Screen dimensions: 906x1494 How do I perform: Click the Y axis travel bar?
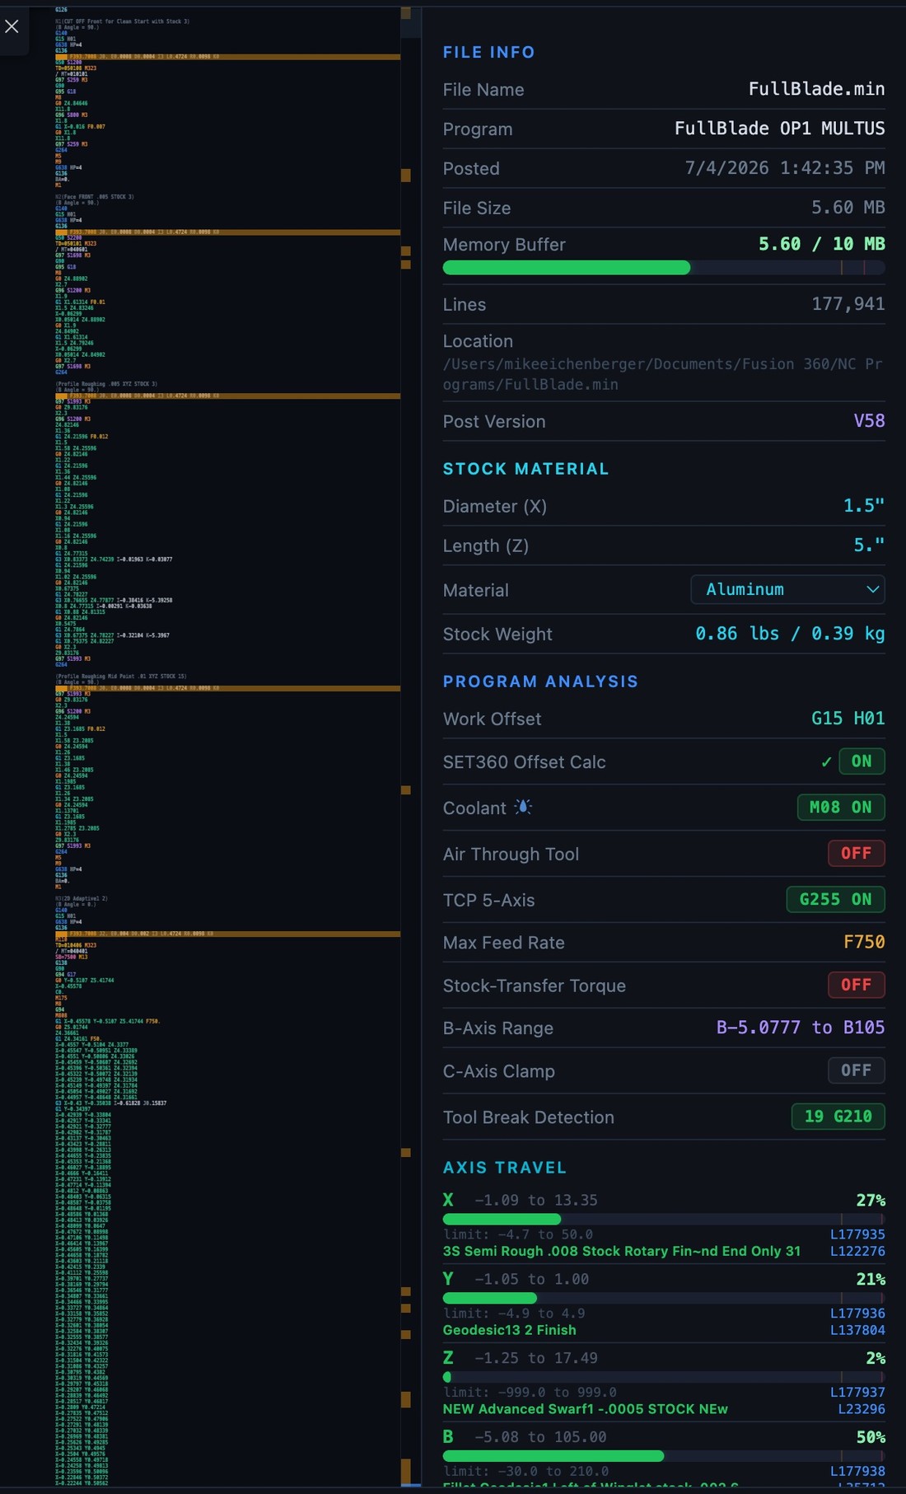pos(664,1298)
